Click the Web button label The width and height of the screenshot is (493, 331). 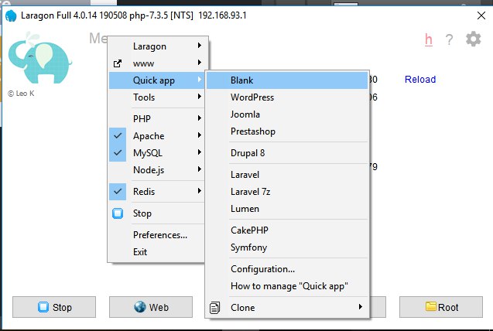click(x=159, y=307)
